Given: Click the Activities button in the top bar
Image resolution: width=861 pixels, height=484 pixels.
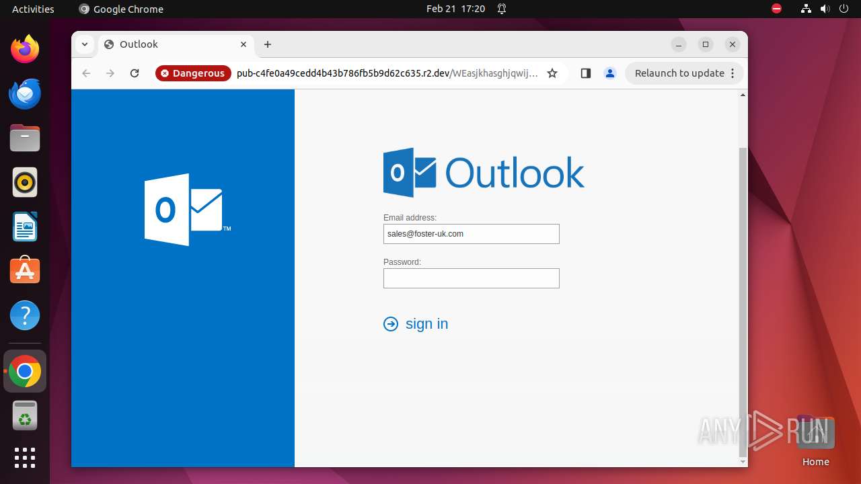Looking at the screenshot, I should pyautogui.click(x=33, y=9).
